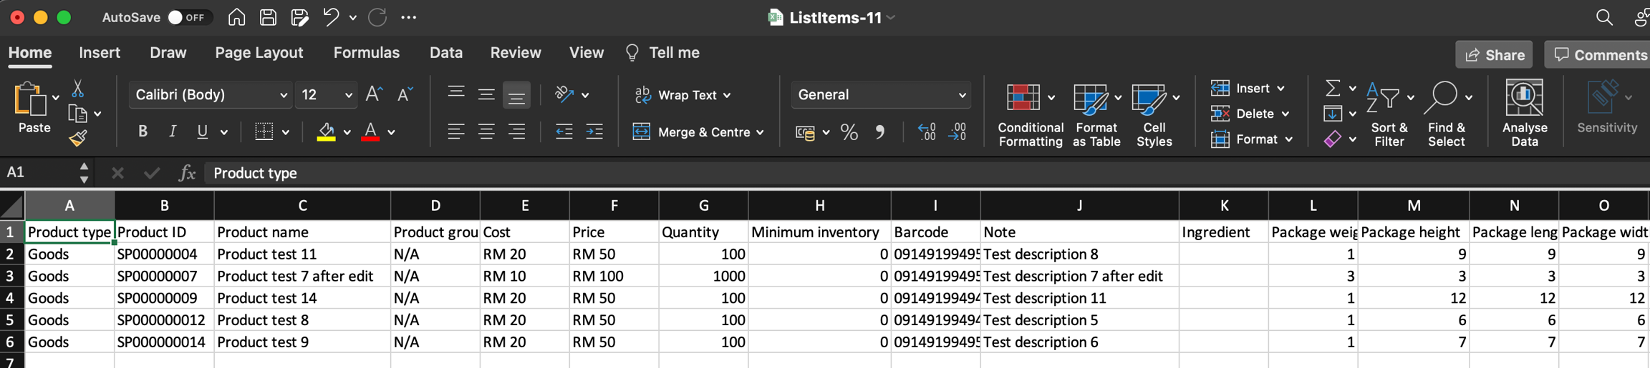Toggle Bold formatting
This screenshot has height=368, width=1650.
click(143, 132)
